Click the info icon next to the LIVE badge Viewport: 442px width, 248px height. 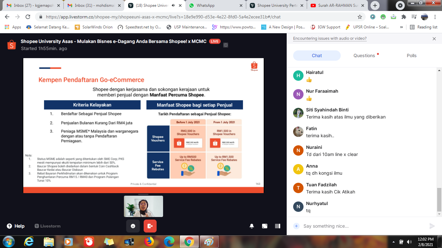click(226, 45)
